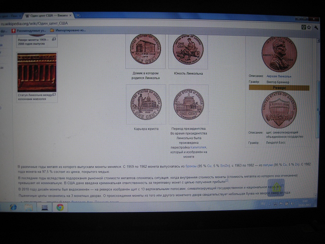Click the RU language indicator
The height and width of the screenshot is (244, 325).
[x=263, y=204]
